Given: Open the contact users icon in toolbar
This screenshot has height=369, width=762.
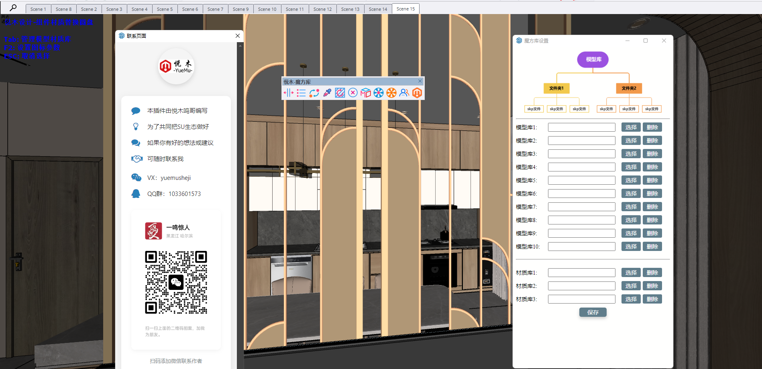Looking at the screenshot, I should [x=404, y=93].
